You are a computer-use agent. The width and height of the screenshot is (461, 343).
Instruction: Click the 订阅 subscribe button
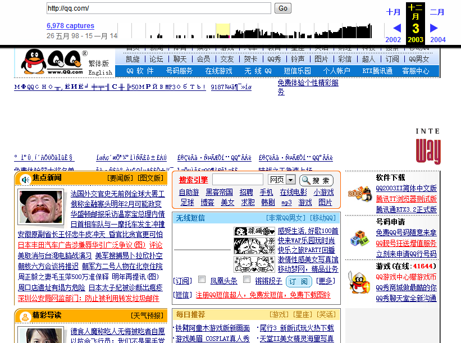[298, 281]
